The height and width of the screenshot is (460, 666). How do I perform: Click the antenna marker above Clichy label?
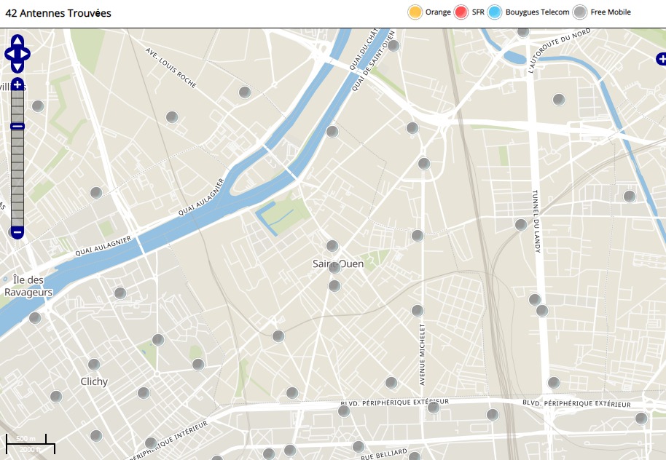tap(94, 365)
